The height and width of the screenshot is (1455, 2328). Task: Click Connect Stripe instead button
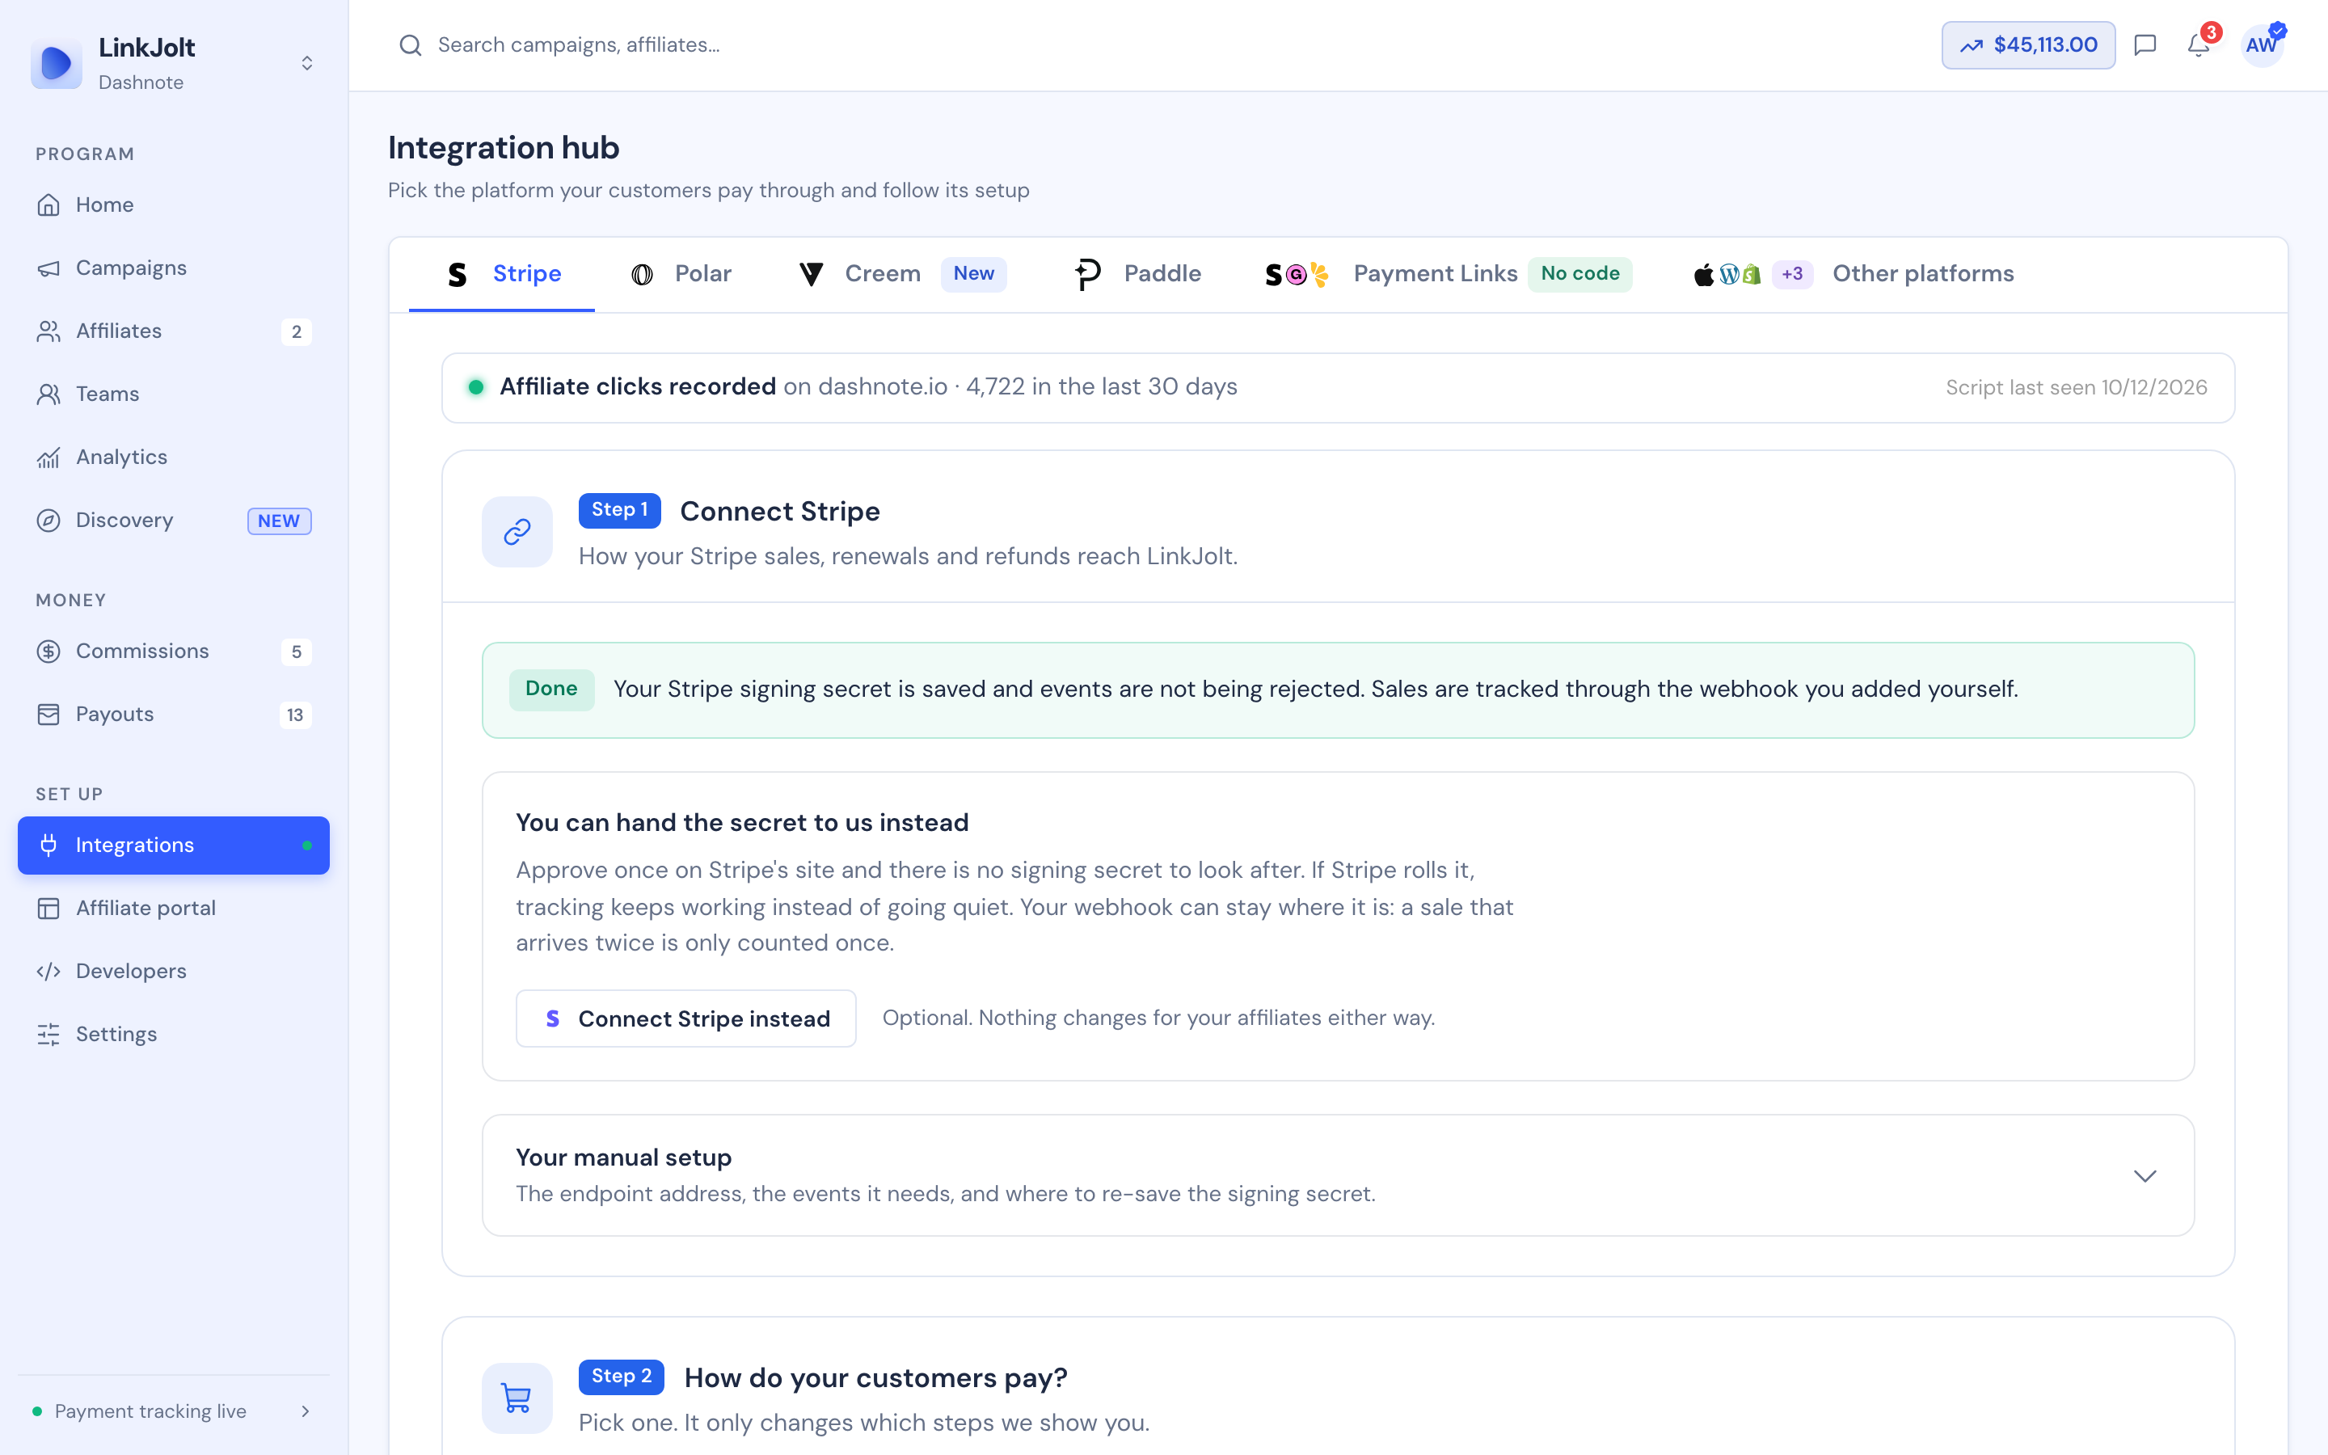[686, 1019]
